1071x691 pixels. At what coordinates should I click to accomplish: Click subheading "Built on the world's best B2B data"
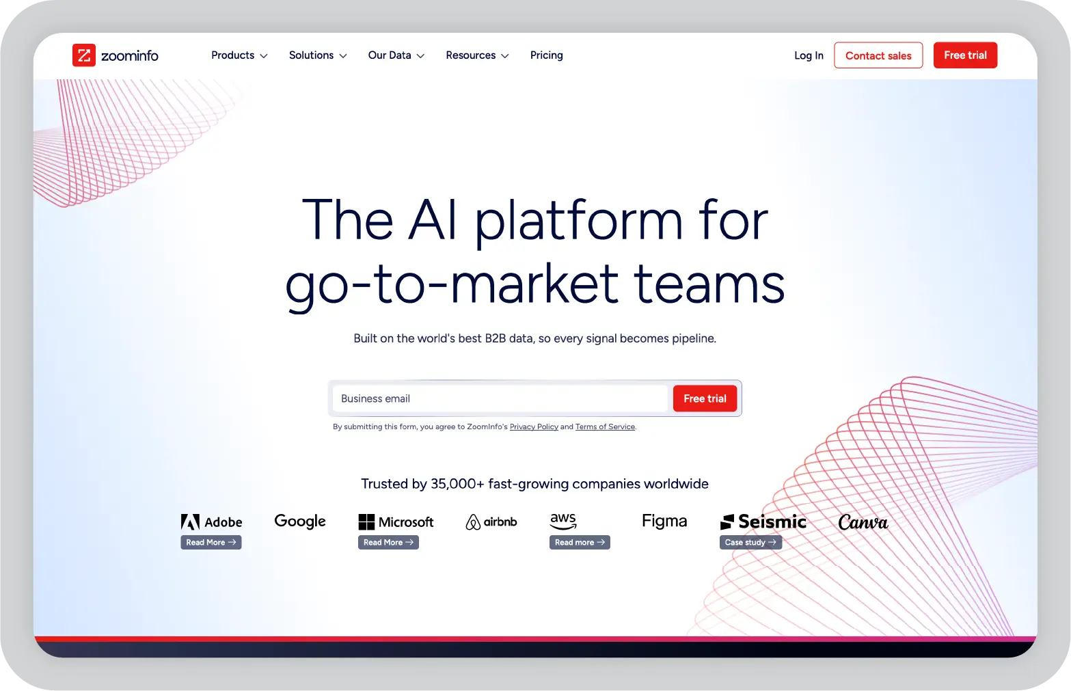tap(443, 338)
